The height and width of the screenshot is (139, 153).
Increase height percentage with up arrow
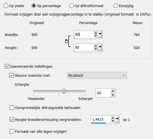point(96,46)
